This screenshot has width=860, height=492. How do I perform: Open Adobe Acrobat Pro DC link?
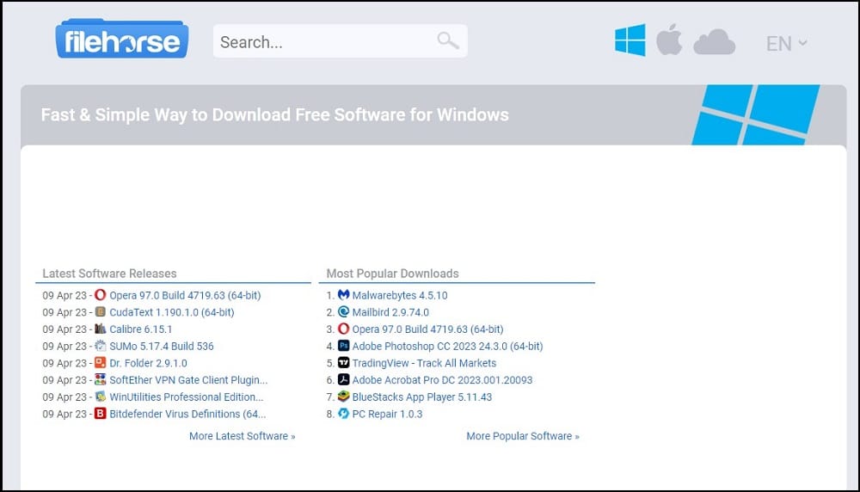click(442, 380)
